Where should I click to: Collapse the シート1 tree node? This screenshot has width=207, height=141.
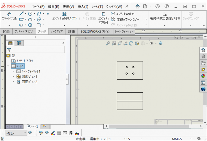pyautogui.click(x=8, y=66)
